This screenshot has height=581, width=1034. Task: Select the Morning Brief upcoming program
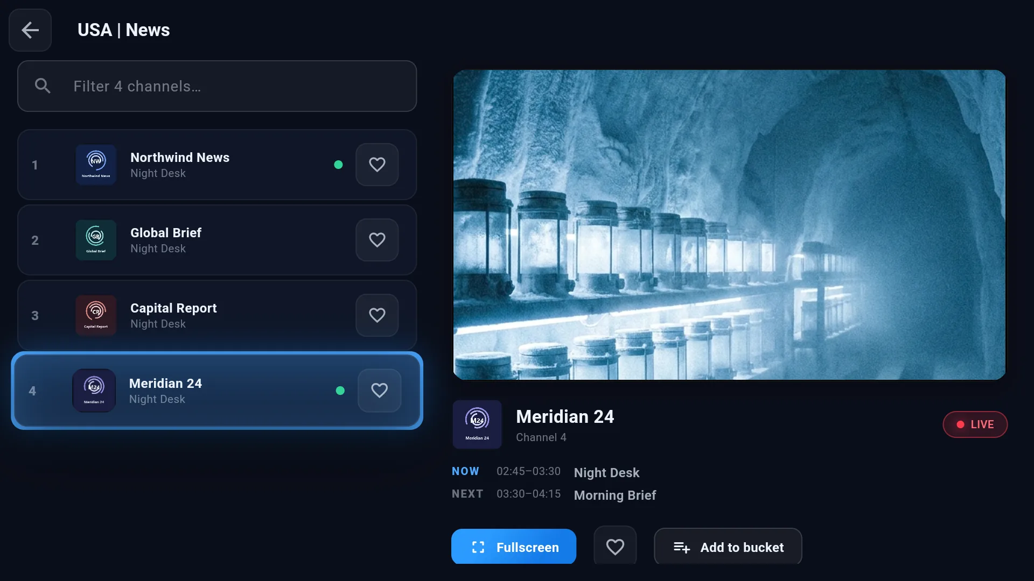615,495
